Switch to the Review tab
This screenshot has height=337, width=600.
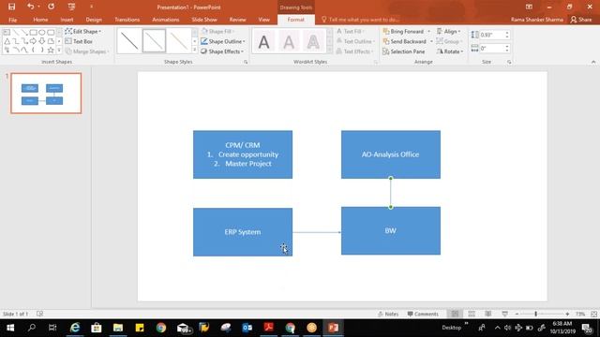click(237, 20)
